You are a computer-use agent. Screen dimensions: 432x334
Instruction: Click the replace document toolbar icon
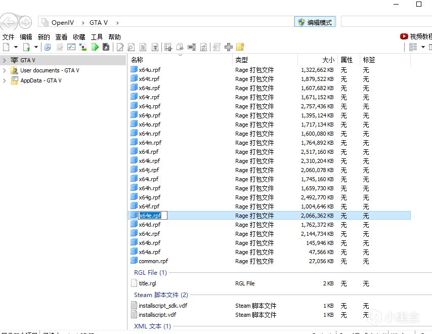click(203, 47)
